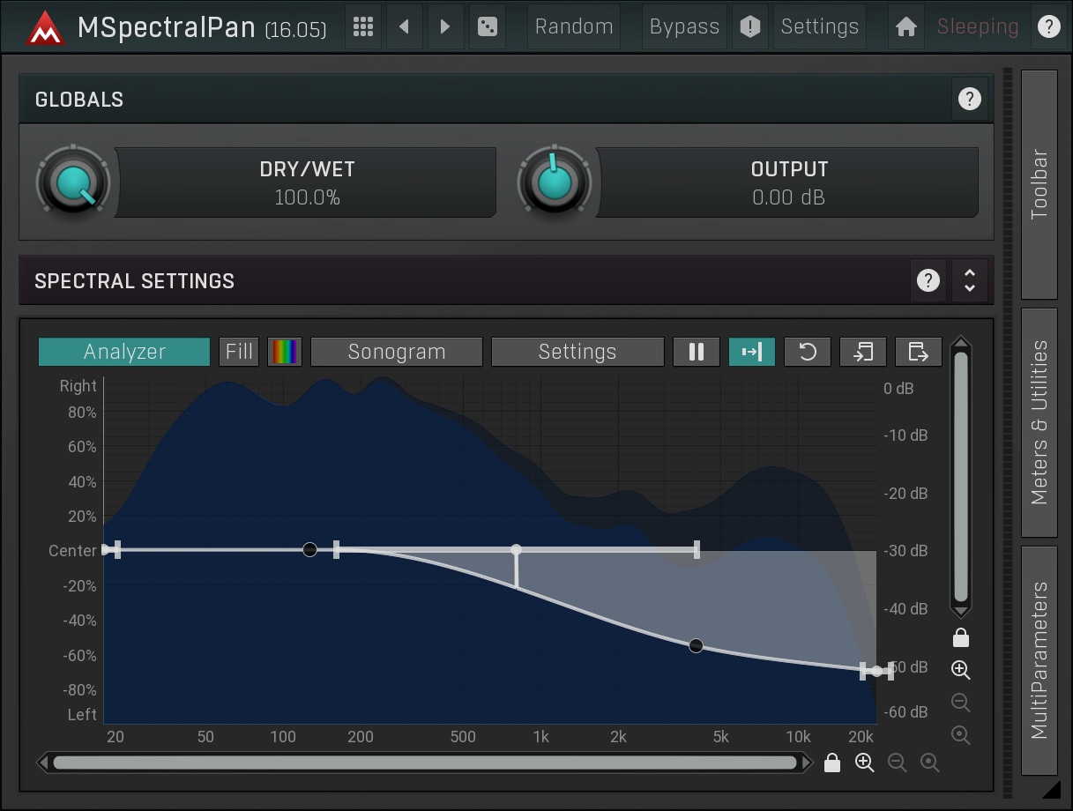Toggle the Sonogram button
Image resolution: width=1073 pixels, height=811 pixels.
click(397, 352)
